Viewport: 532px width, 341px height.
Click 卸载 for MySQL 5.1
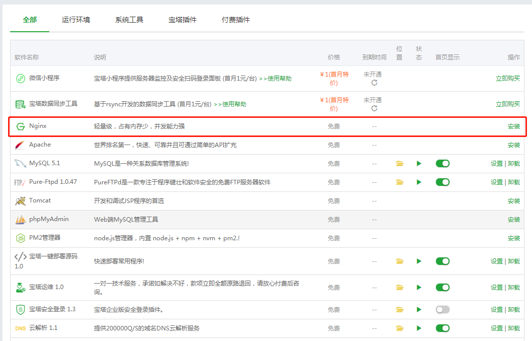click(x=514, y=164)
